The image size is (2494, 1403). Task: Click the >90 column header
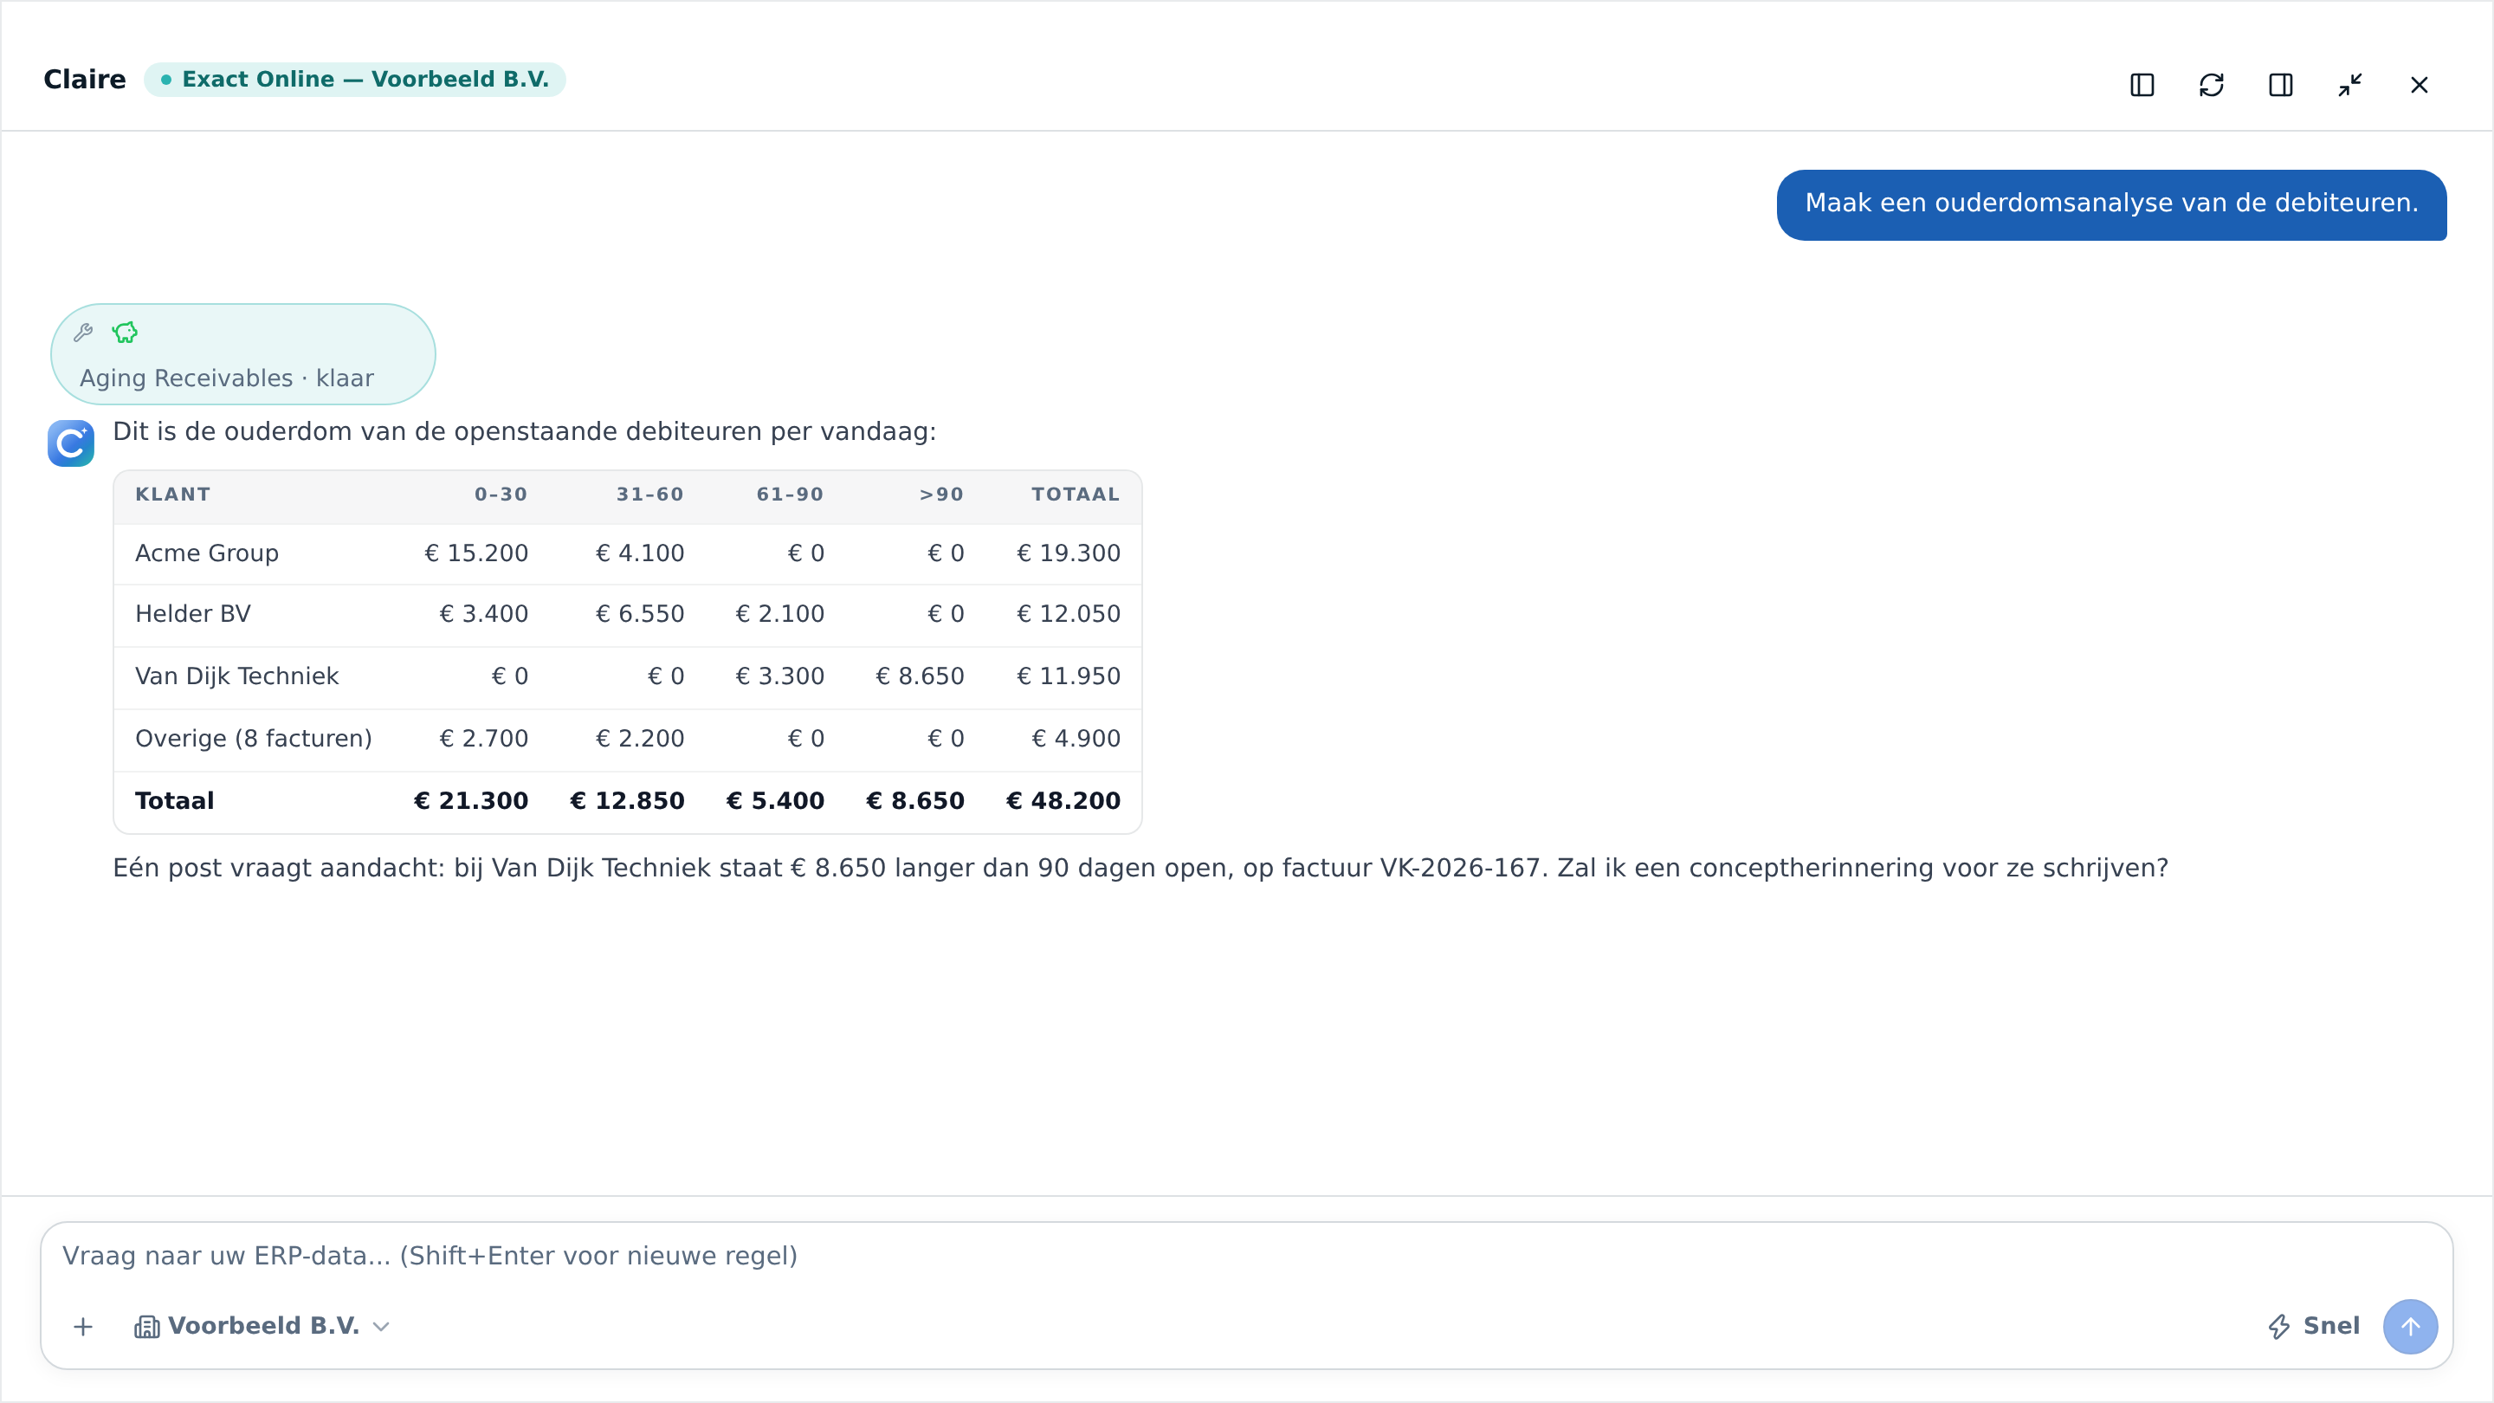tap(941, 495)
